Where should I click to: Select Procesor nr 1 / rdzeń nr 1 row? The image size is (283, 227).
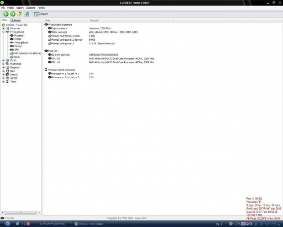(x=71, y=74)
